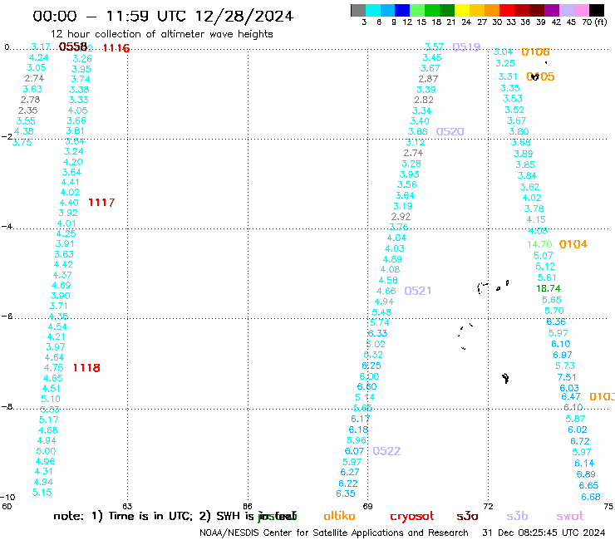Click the date range title '00:00 – 11:59 UTC 12/28/2024'
The height and width of the screenshot is (540, 615).
tap(163, 16)
